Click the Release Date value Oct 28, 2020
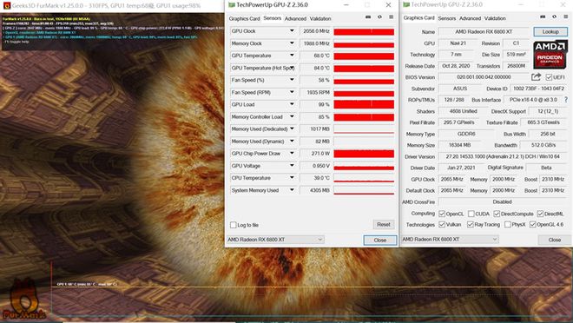This screenshot has height=323, width=573. click(456, 66)
